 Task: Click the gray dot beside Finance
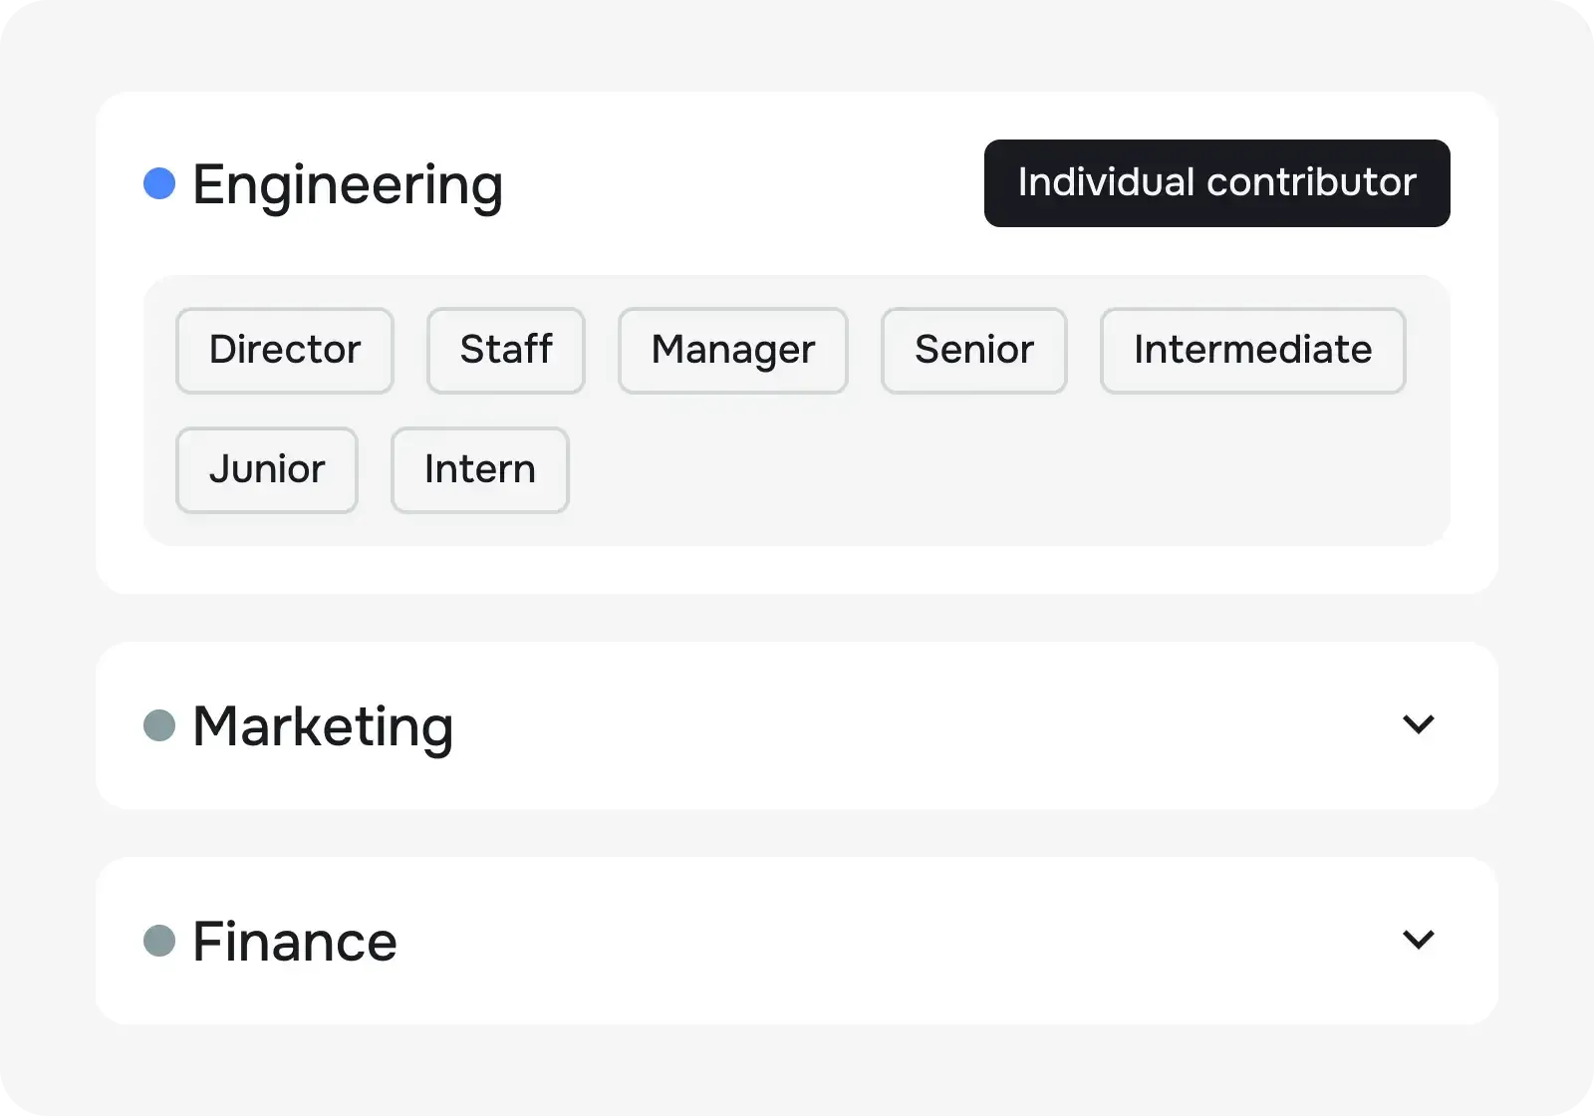coord(157,940)
